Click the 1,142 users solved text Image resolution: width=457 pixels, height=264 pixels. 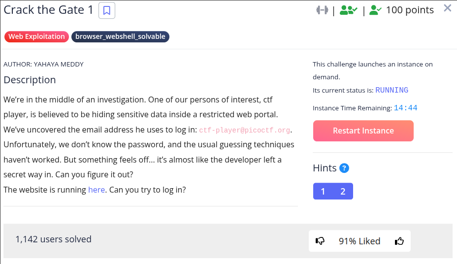(x=53, y=239)
